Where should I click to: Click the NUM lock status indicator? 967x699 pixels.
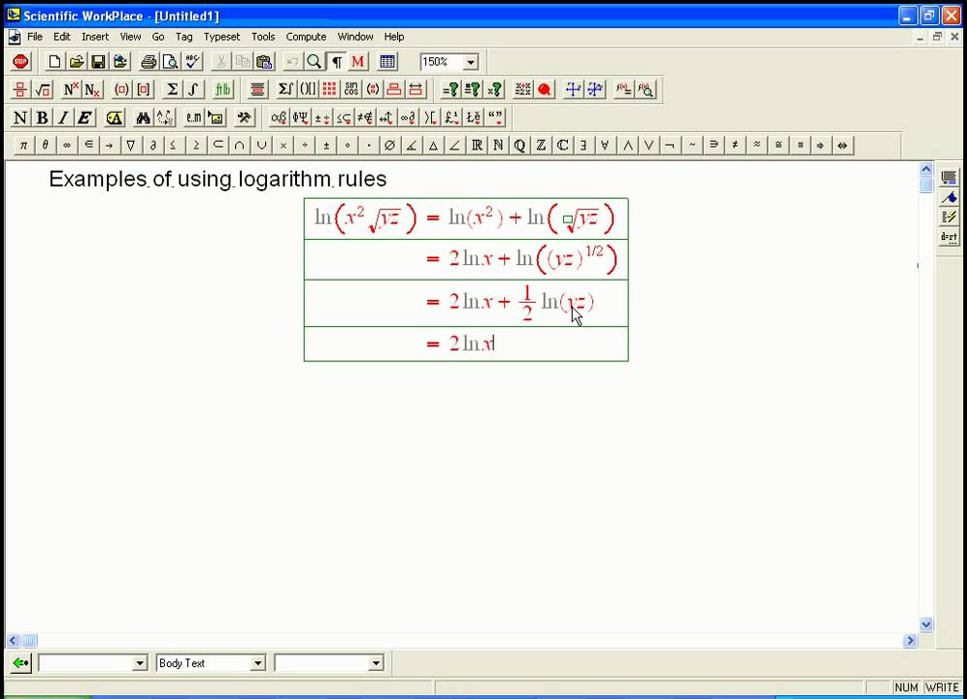[906, 687]
